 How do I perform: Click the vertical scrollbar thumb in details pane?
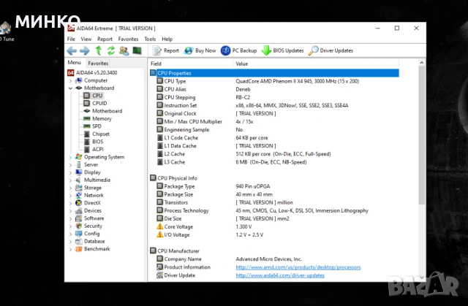point(421,136)
